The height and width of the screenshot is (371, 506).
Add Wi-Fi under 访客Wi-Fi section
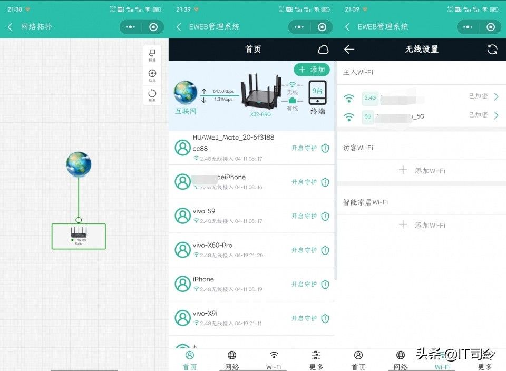click(422, 170)
